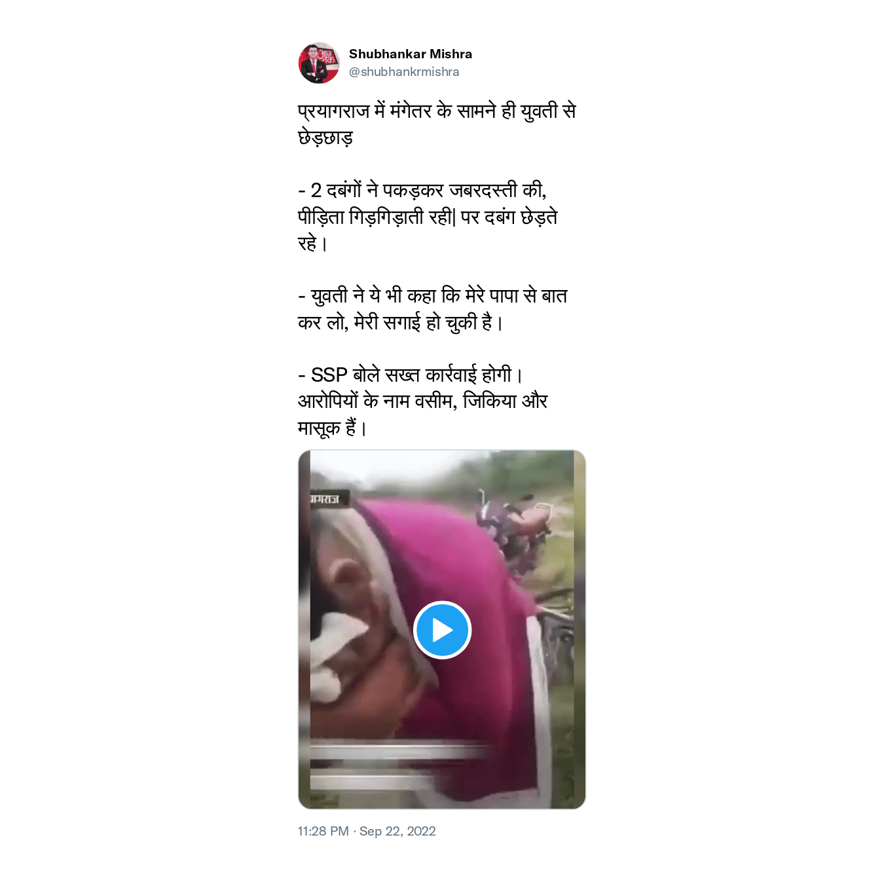Click the 11:28 PM timestamp
The width and height of the screenshot is (884, 884).
pos(323,831)
